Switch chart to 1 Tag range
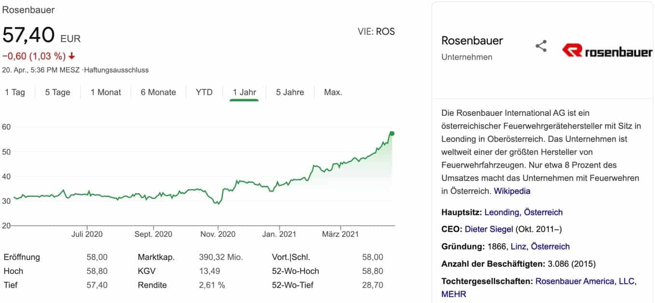The image size is (655, 303). 15,92
